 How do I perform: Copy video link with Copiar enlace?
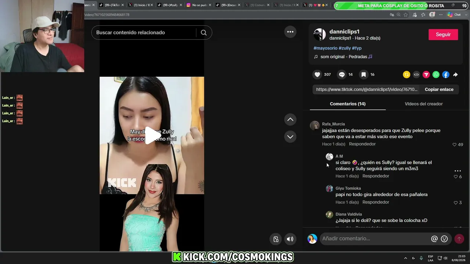click(439, 89)
